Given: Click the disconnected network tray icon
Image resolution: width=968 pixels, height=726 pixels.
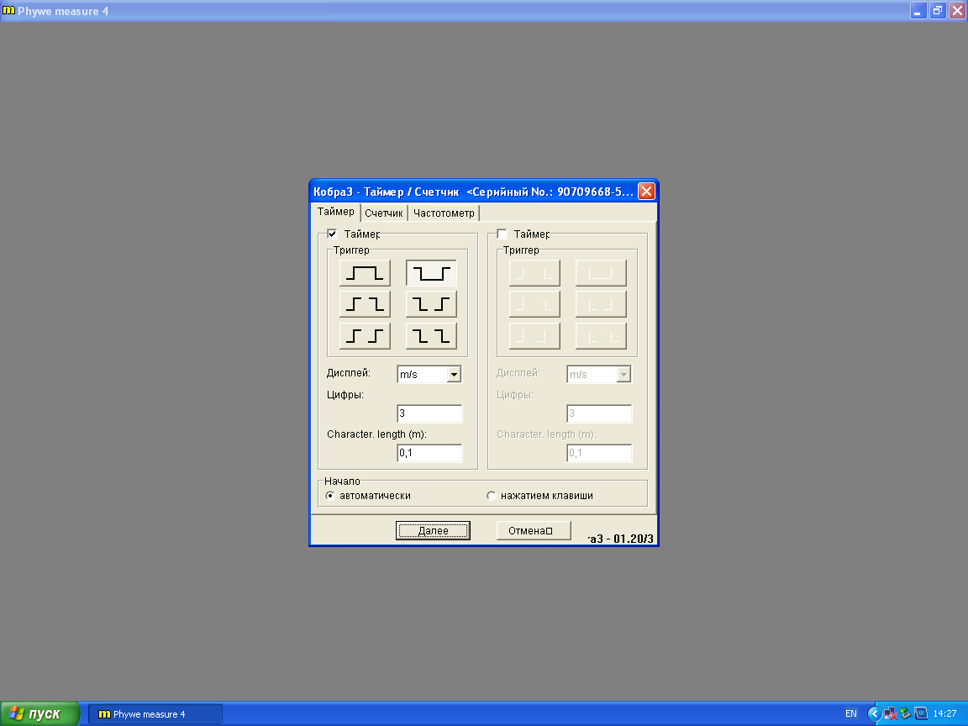Looking at the screenshot, I should [890, 714].
